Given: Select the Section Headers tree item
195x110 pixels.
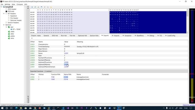Looking at the screenshot, I should click(x=13, y=23).
